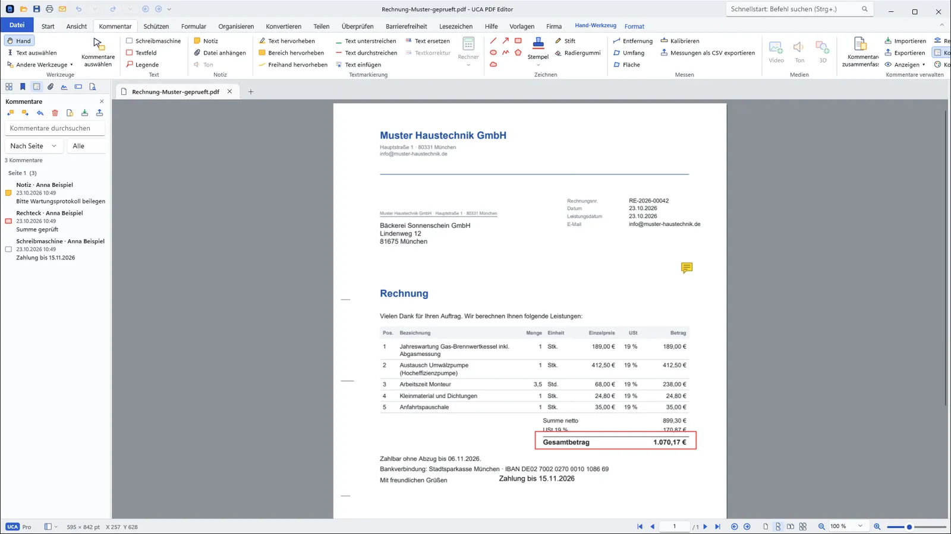The height and width of the screenshot is (534, 951).
Task: Click Messungen als CSV exportieren
Action: click(707, 53)
